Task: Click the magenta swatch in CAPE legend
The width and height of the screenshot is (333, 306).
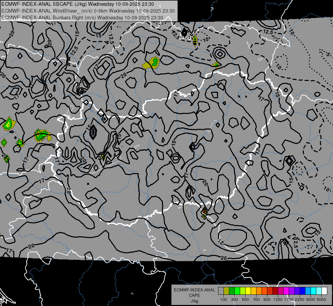Action: (286, 291)
